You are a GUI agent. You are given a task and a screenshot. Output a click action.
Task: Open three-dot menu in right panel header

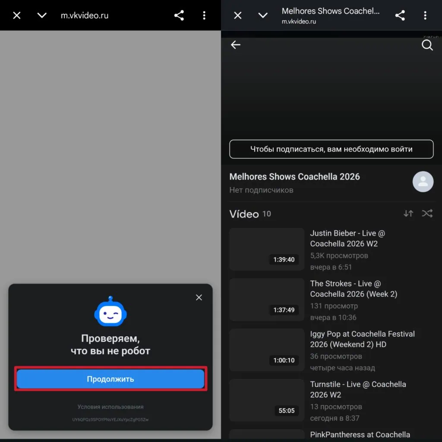pyautogui.click(x=425, y=15)
